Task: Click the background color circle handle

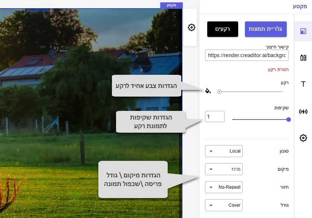Action: pos(219,91)
